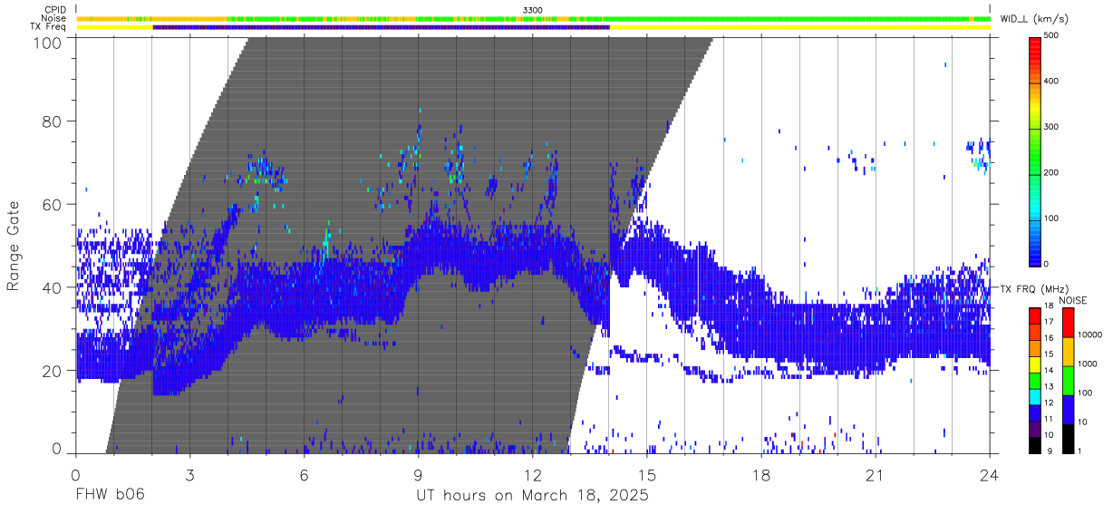Click the UT hours on March 18, 2025 caption
Viewport: 1113px width, 514px height.
[532, 497]
